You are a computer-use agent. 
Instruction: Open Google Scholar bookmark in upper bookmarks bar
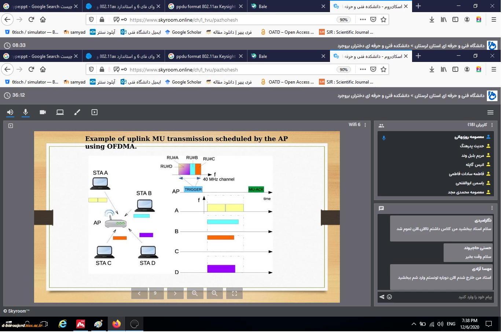[x=183, y=32]
